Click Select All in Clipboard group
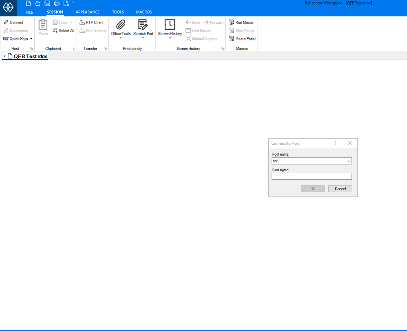The width and height of the screenshot is (407, 331). [64, 31]
